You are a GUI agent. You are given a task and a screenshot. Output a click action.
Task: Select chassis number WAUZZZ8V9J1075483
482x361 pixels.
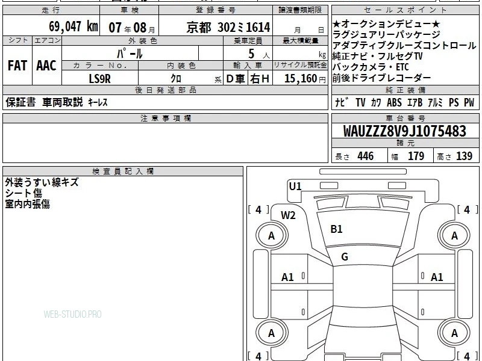coord(404,131)
